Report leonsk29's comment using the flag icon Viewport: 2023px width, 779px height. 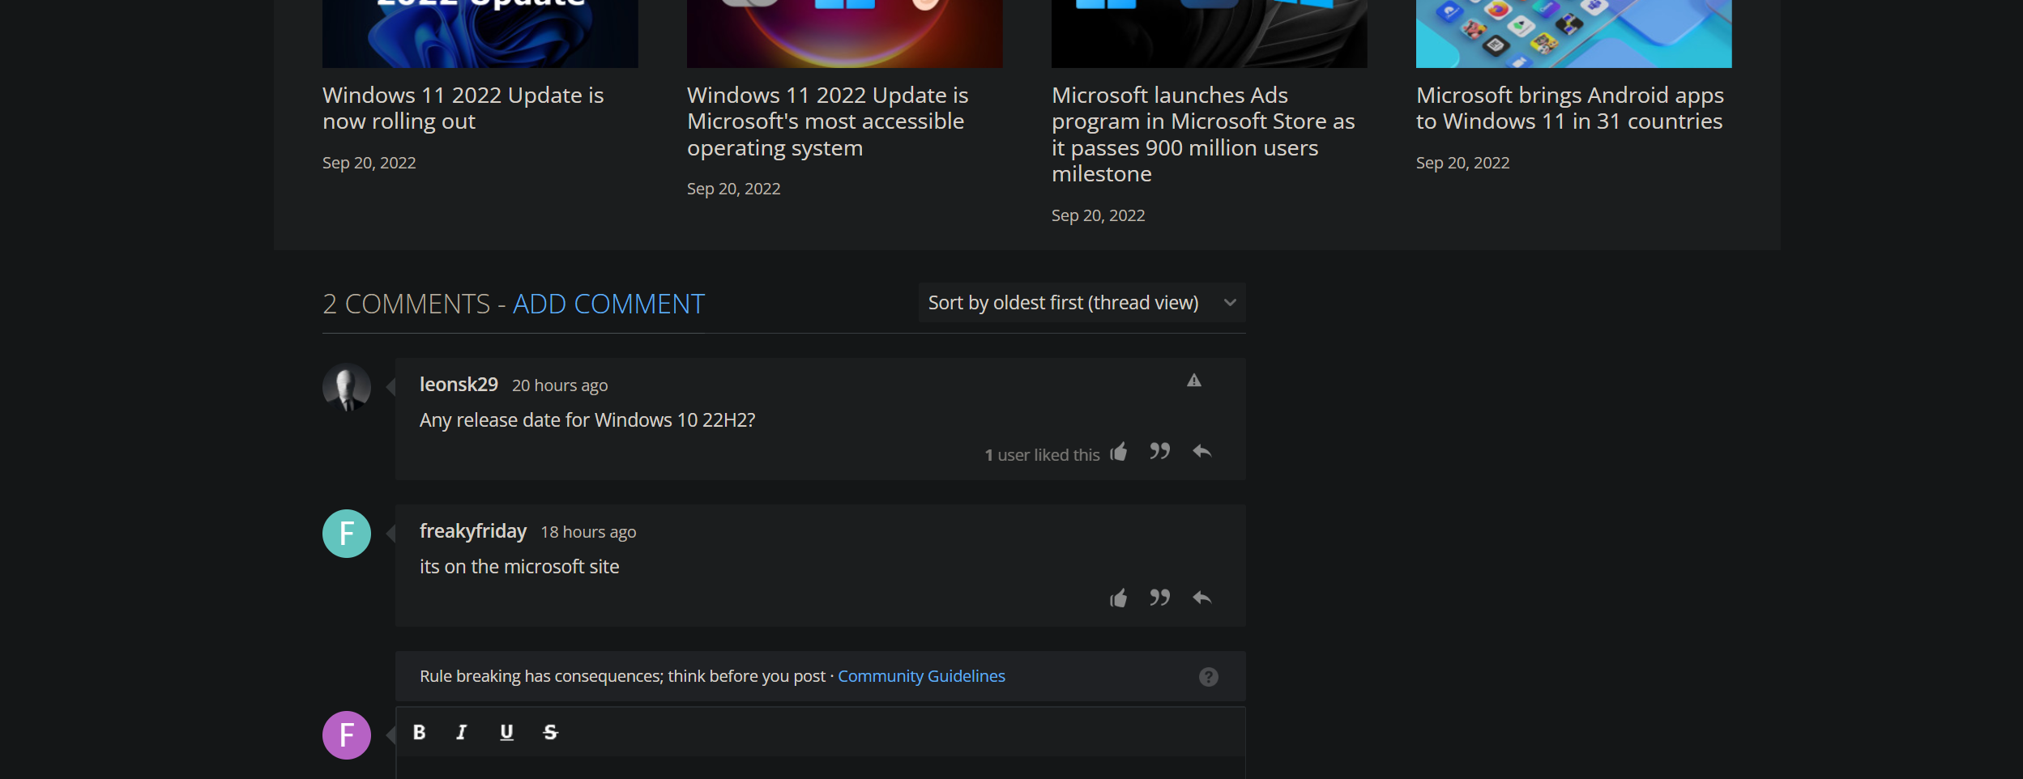[x=1194, y=379]
